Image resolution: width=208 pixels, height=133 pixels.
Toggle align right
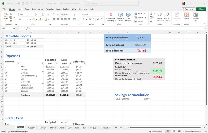point(62,19)
